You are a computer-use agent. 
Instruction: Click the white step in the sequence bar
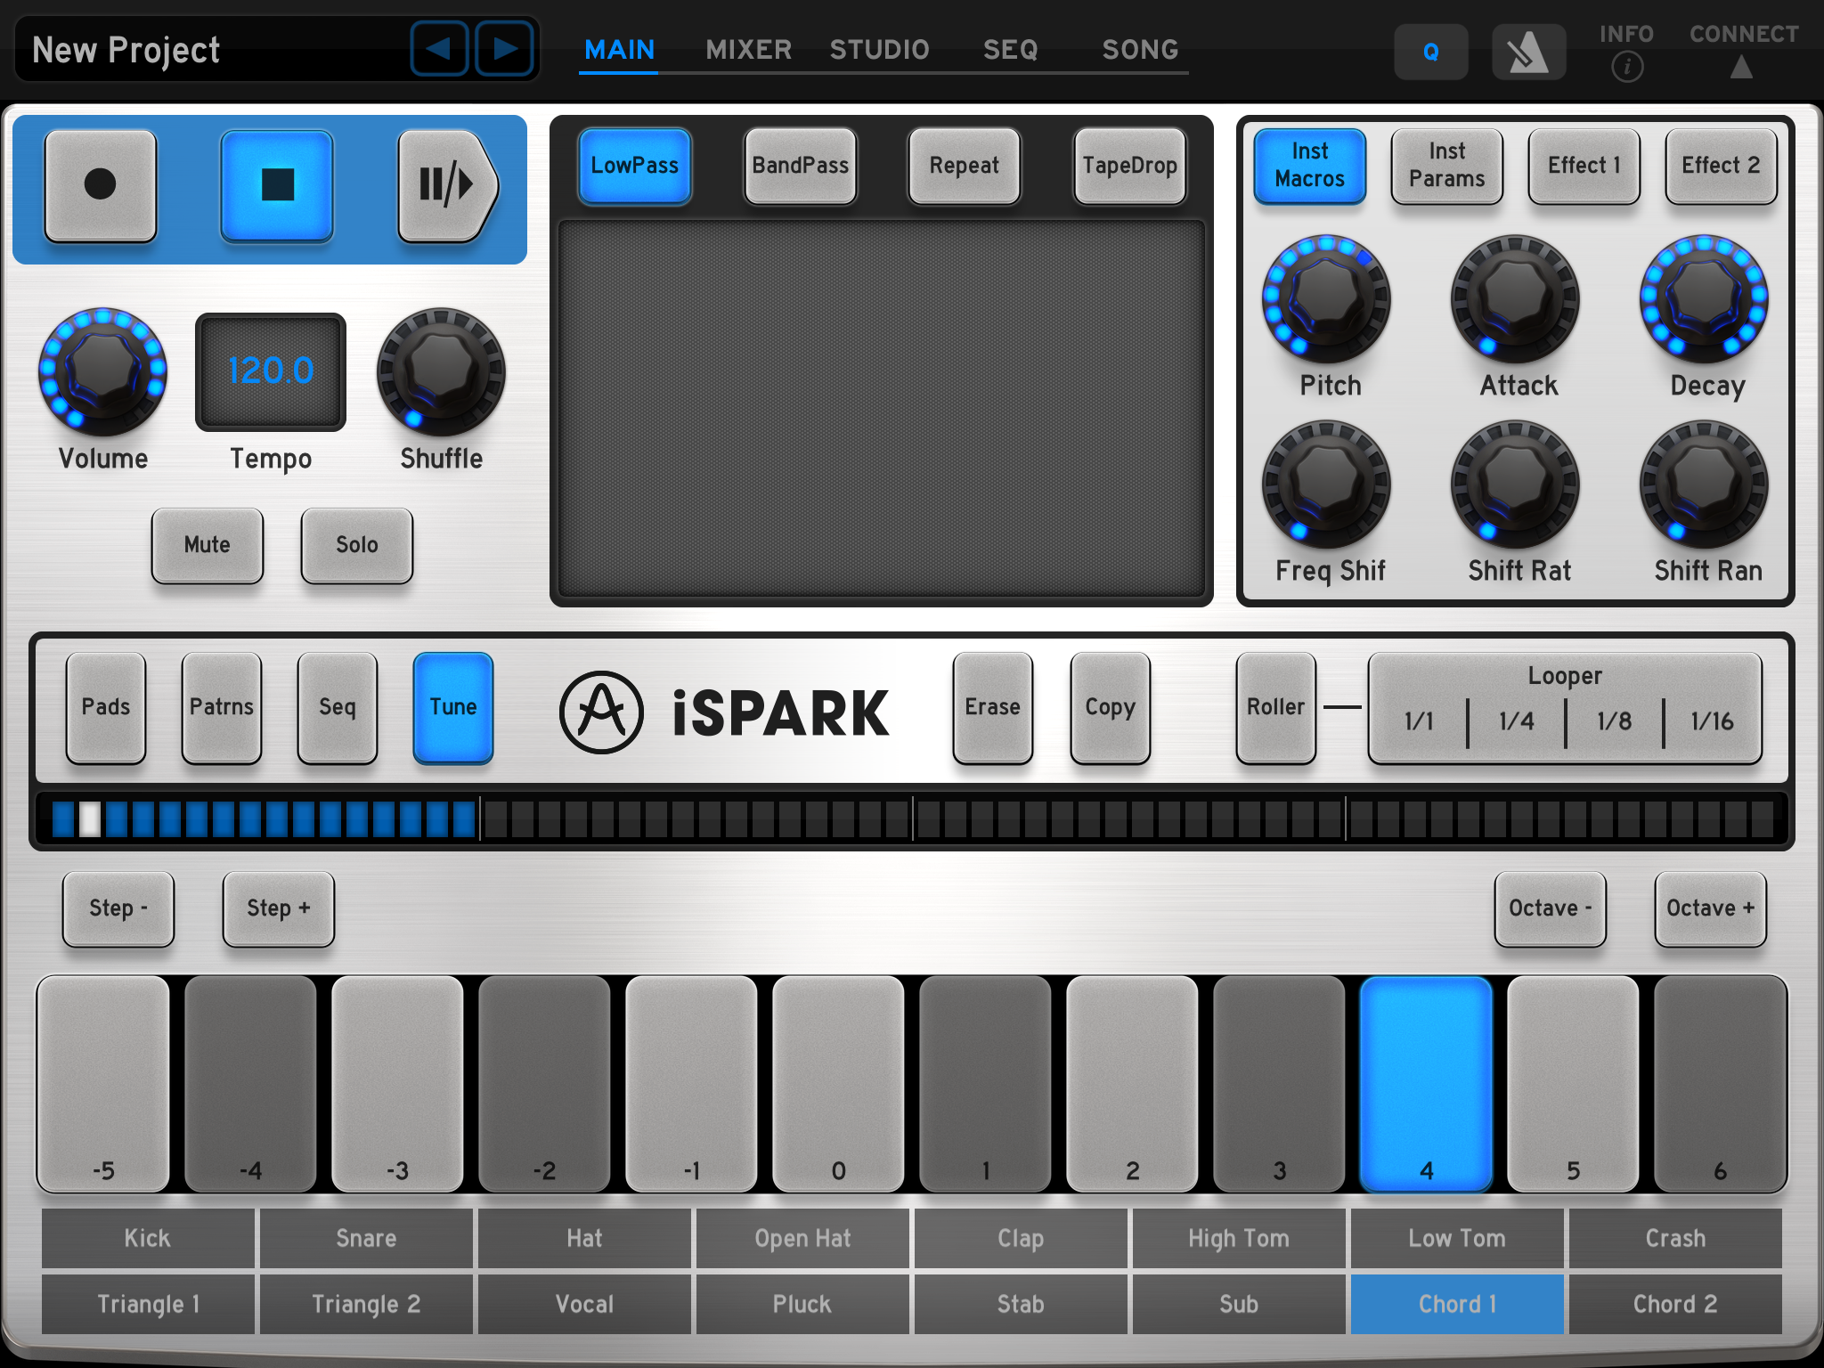click(90, 818)
